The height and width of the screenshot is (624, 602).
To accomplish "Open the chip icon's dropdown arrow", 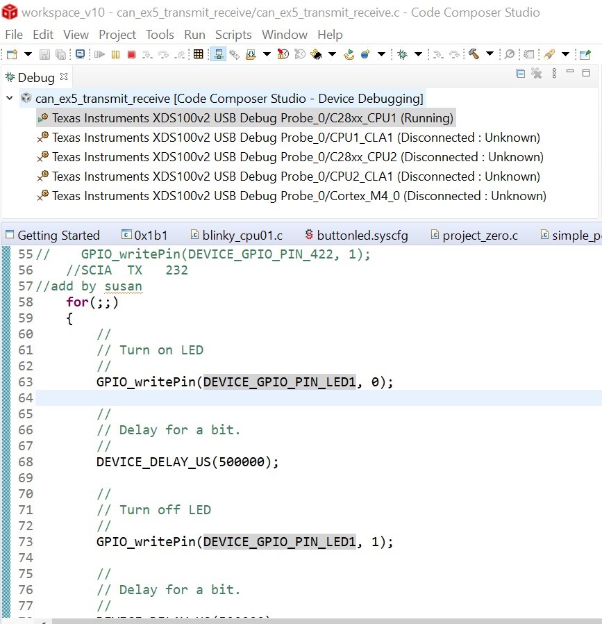I will pos(332,54).
